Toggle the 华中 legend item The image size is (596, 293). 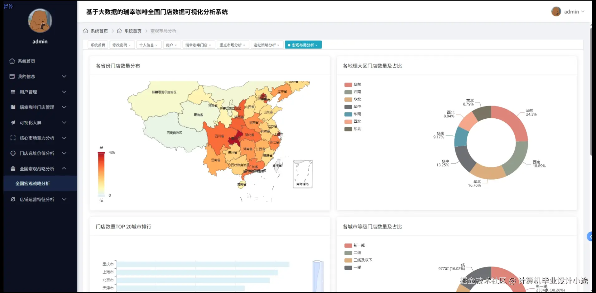click(x=353, y=106)
